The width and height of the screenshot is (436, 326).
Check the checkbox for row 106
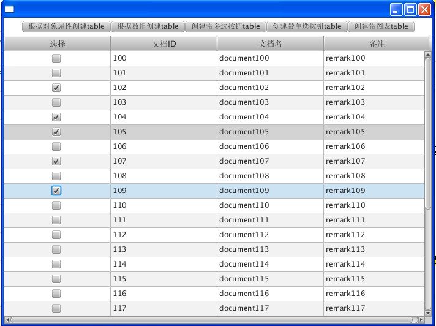tap(56, 146)
